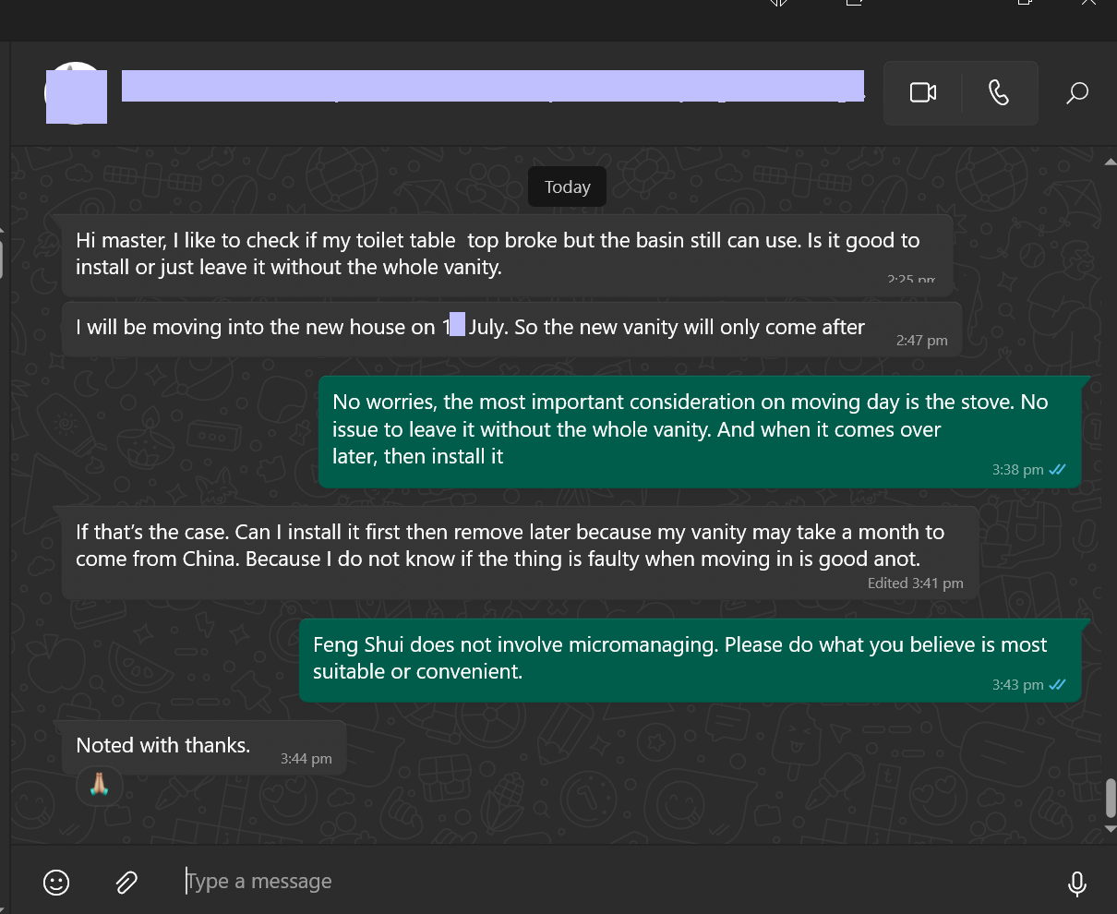The width and height of the screenshot is (1117, 914).
Task: Click the "Noted with thanks." message
Action: click(163, 745)
